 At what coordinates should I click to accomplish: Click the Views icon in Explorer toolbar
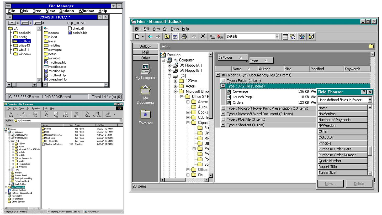[x=108, y=113]
